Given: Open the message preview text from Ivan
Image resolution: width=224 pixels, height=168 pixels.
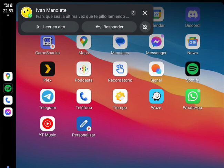Looking at the screenshot, I should (x=82, y=17).
